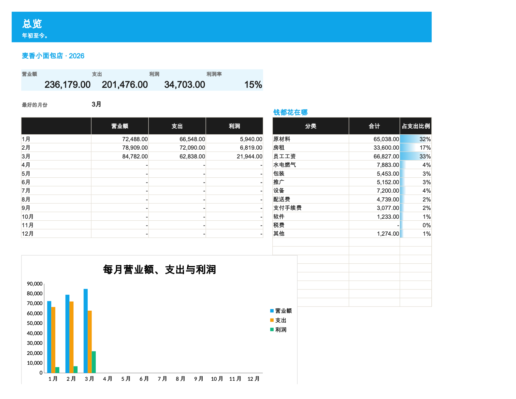This screenshot has height=399, width=516.
Task: Select January revenue cell 72,488.00
Action: [120, 139]
